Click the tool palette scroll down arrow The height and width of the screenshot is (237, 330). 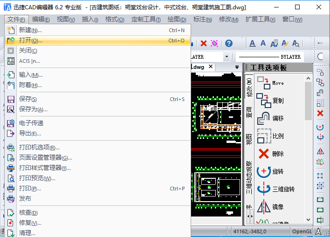tap(308, 220)
